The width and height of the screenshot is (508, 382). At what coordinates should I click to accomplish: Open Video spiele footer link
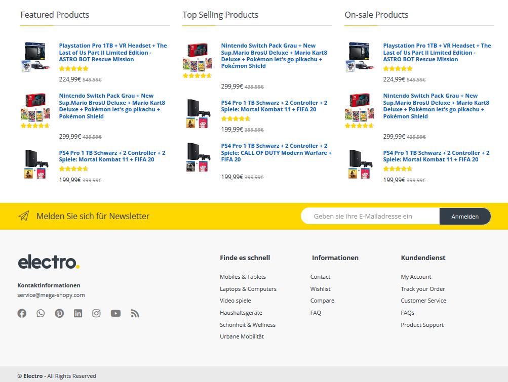235,301
